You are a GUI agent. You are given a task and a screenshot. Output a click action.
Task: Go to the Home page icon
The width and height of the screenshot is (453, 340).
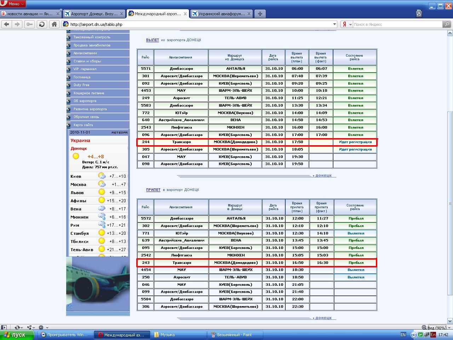coord(54,24)
